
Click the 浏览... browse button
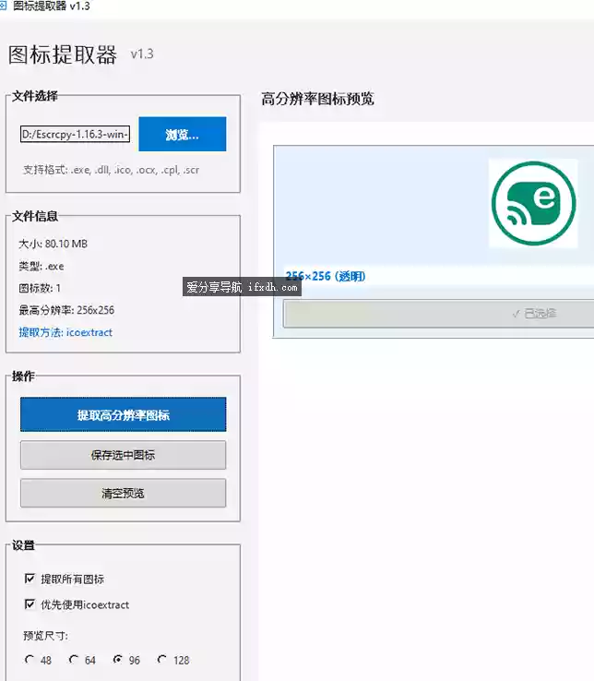coord(183,134)
